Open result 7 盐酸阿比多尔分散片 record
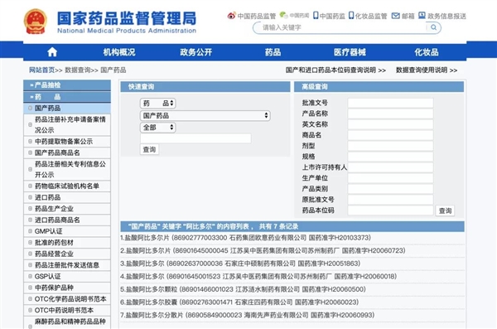Image resolution: width=497 pixels, height=329 pixels. coord(247,315)
